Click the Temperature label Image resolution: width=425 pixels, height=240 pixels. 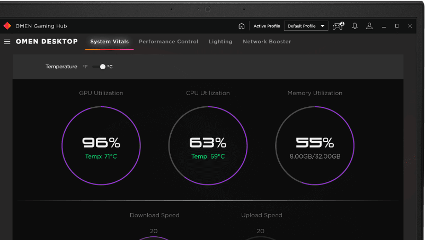[x=61, y=67]
